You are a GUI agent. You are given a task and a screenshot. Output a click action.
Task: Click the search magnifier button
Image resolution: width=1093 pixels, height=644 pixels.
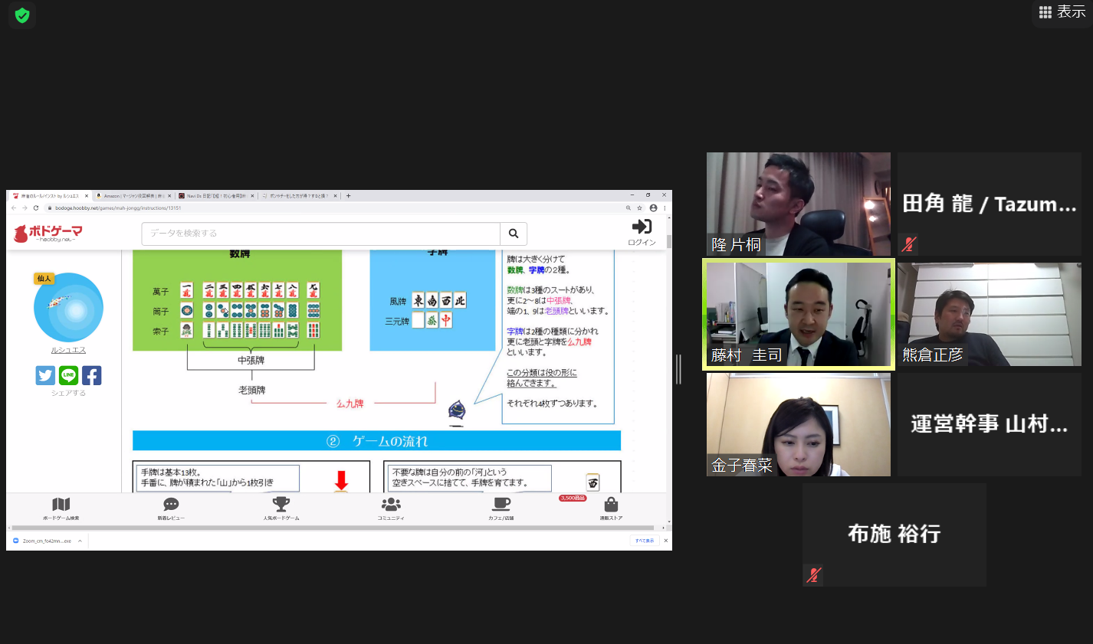click(514, 234)
